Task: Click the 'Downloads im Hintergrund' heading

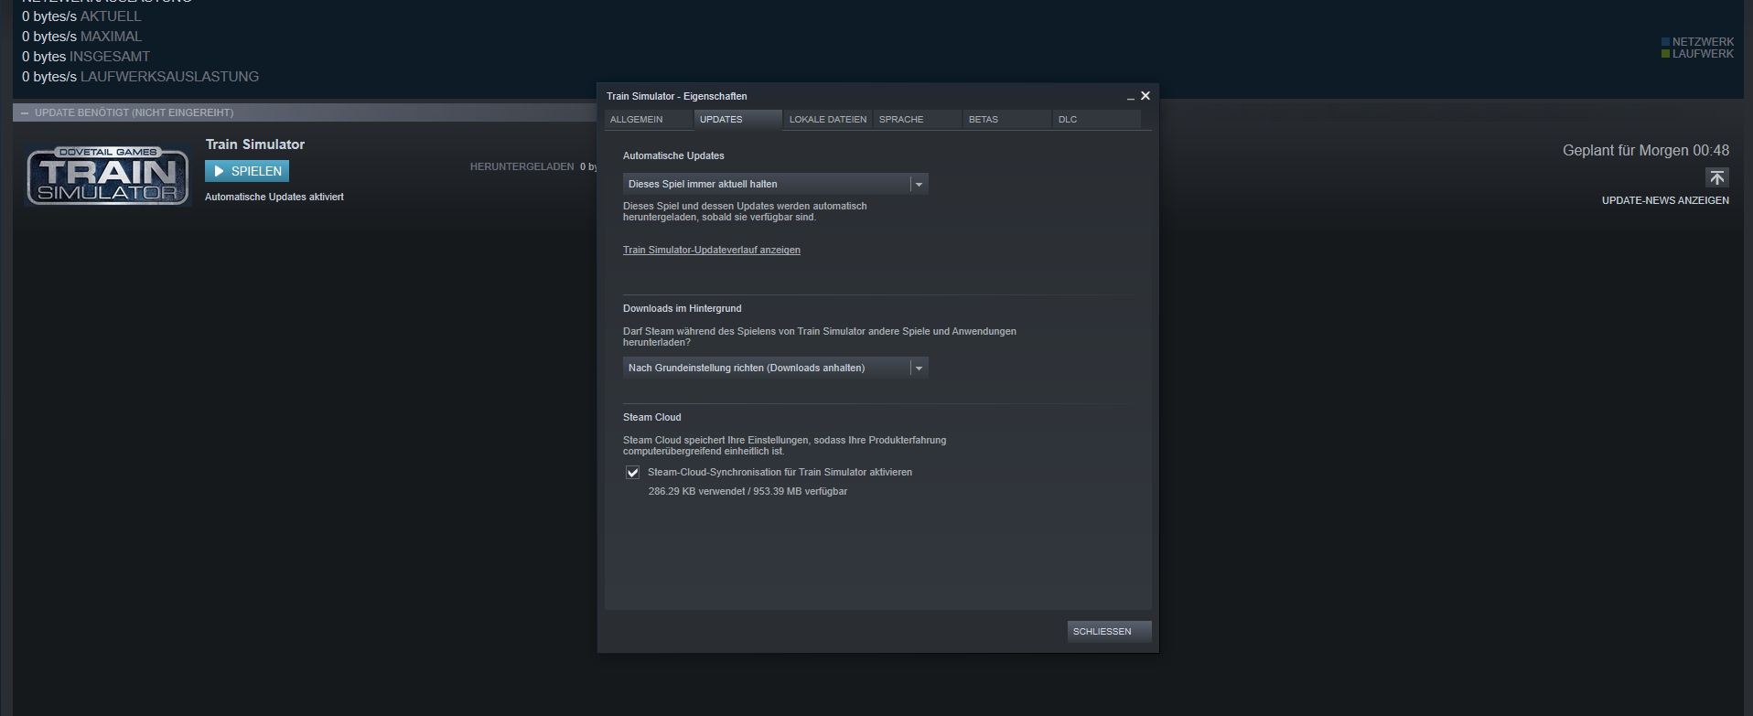Action: [683, 308]
